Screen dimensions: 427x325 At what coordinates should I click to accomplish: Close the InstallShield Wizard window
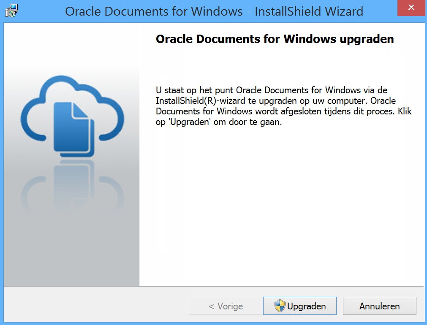click(x=411, y=8)
